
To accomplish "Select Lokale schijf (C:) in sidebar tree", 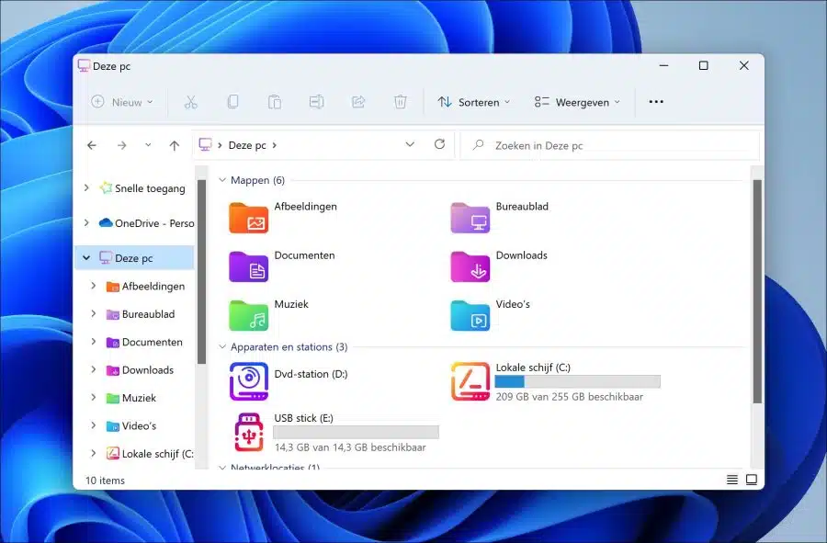I will click(x=150, y=454).
